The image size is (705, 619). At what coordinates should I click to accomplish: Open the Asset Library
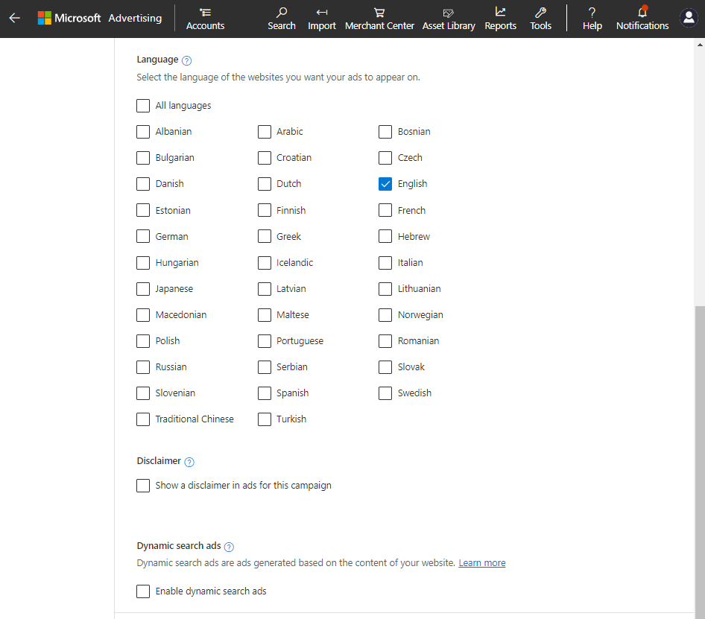tap(449, 13)
